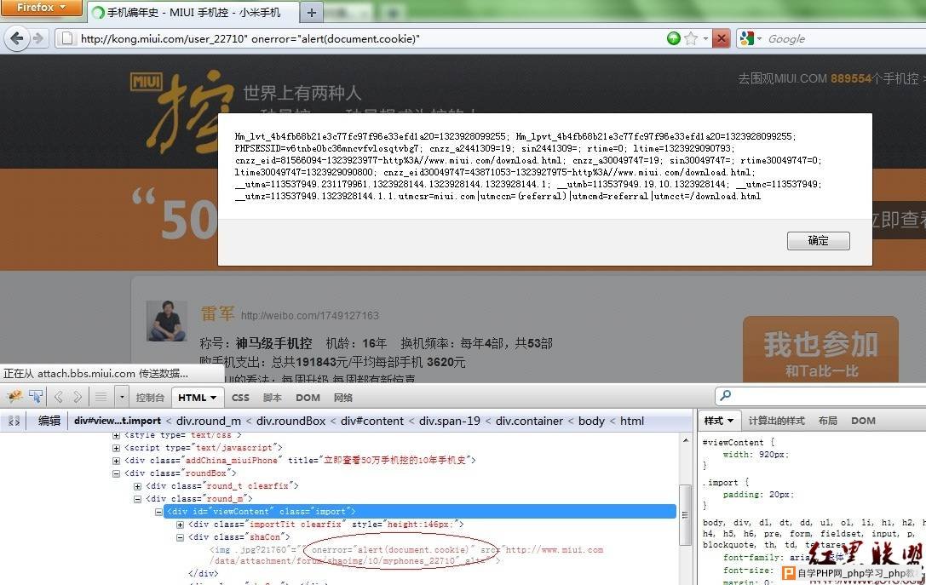Select div.roundBox in the breadcrumb
This screenshot has width=926, height=585.
click(x=290, y=421)
